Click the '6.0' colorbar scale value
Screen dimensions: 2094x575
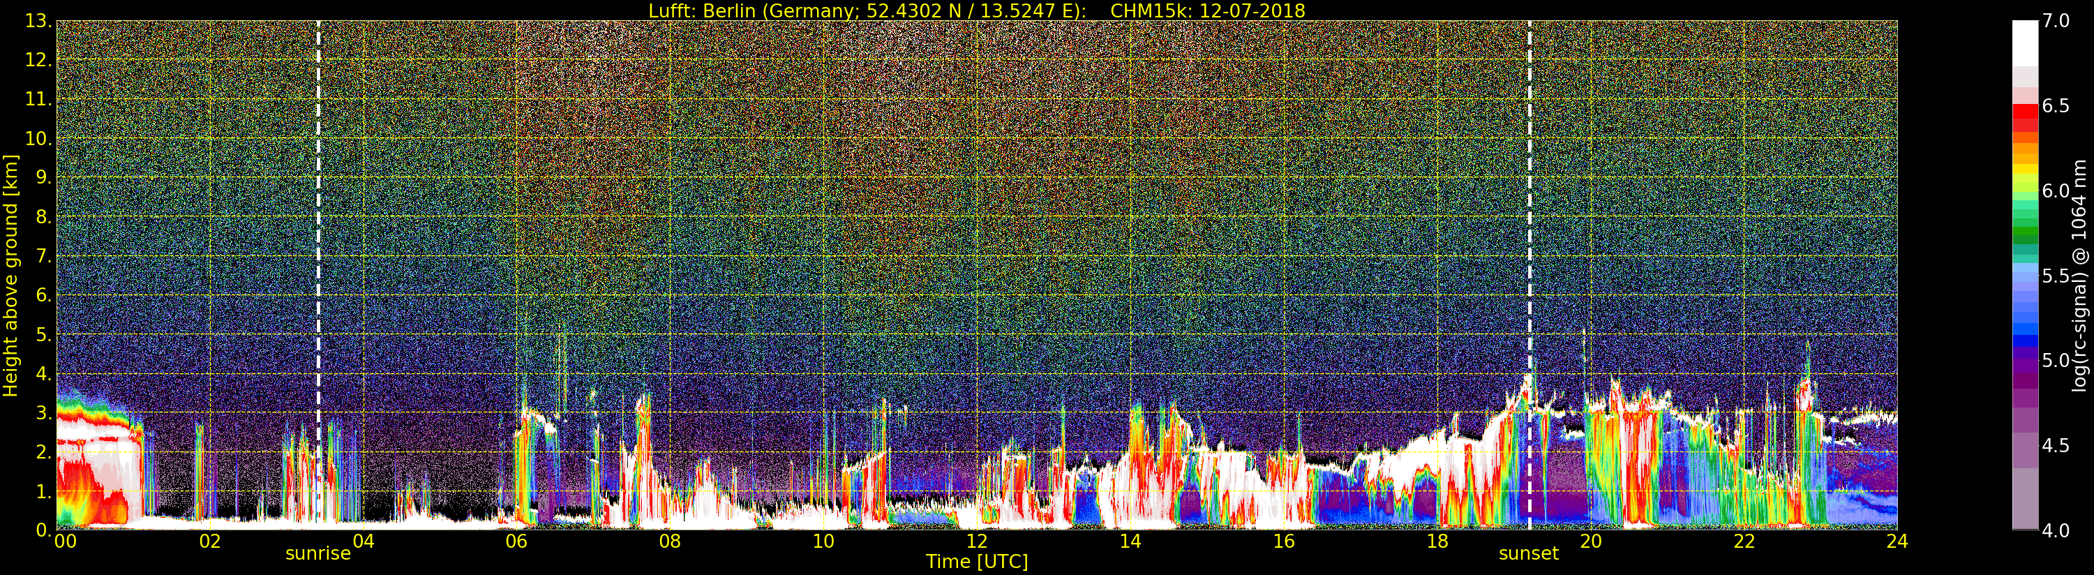point(2056,191)
